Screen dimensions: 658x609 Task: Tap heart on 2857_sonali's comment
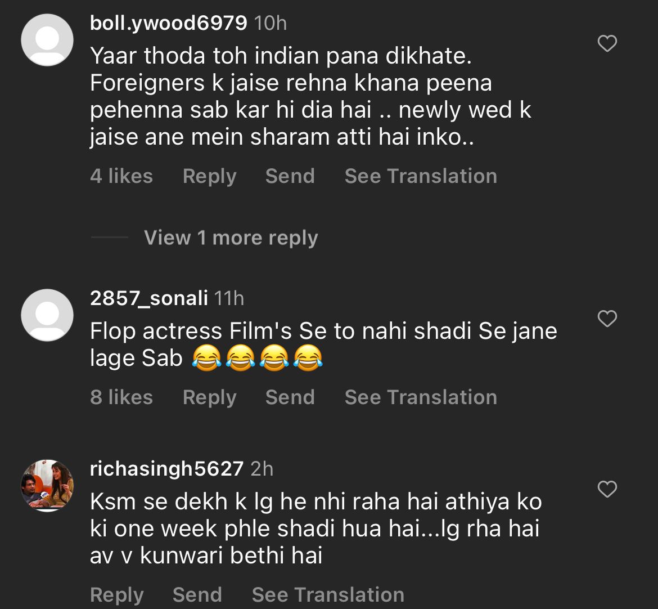(607, 319)
